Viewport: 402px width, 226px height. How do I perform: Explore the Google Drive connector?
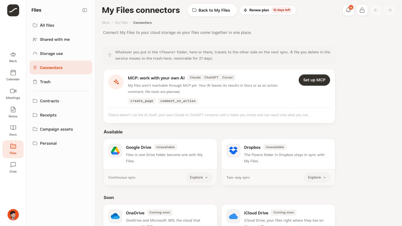[199, 177]
